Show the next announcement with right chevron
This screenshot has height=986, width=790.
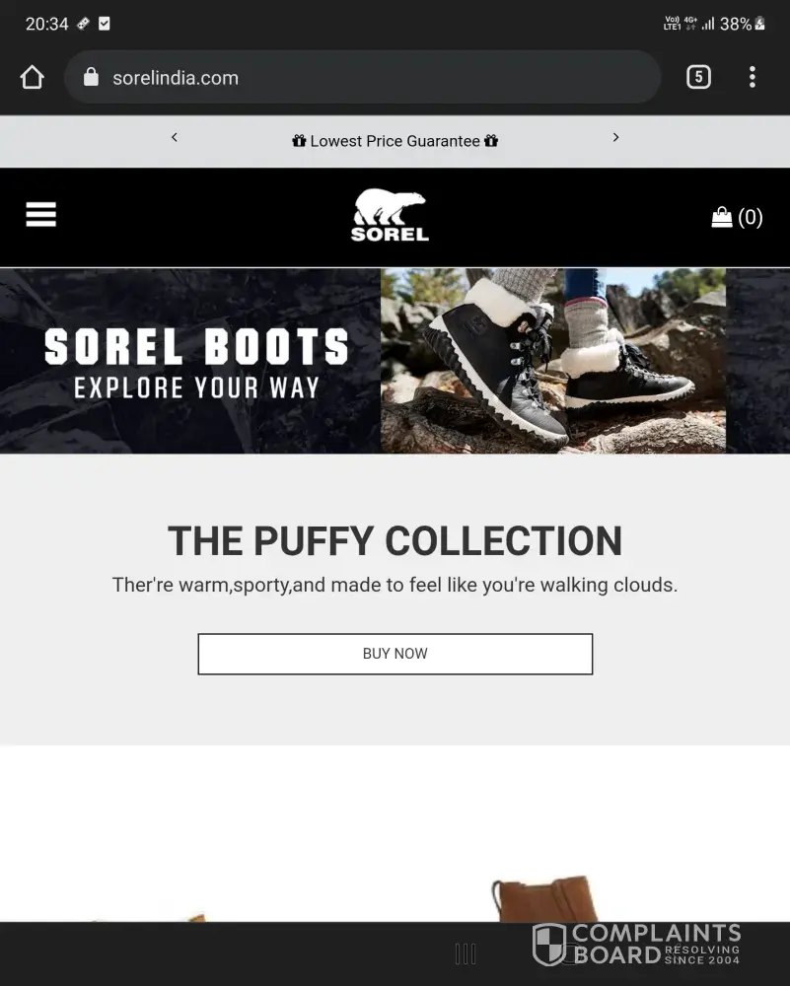615,137
